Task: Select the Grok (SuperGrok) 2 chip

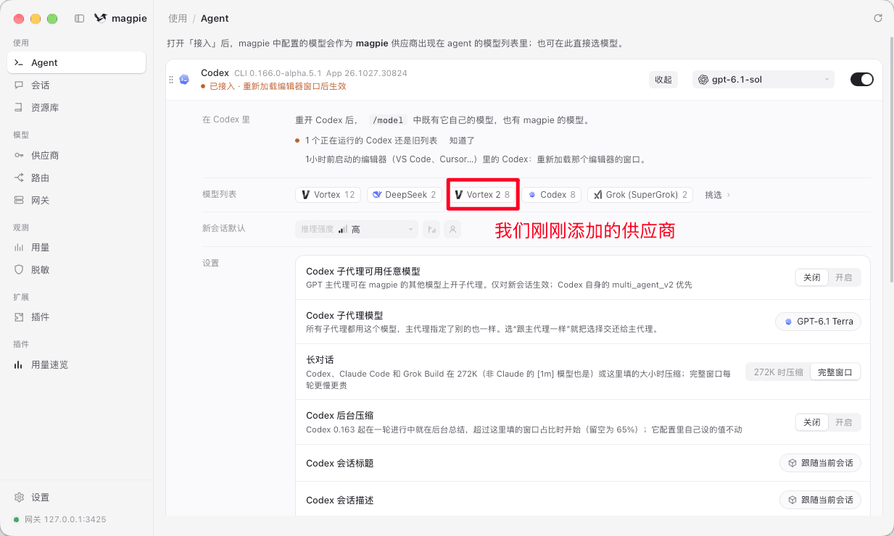Action: [x=640, y=195]
